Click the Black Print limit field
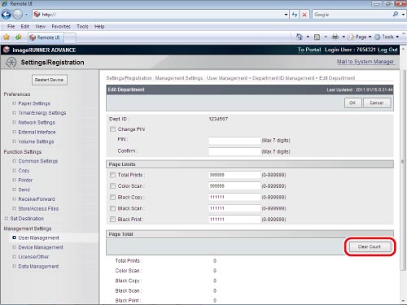Image resolution: width=407 pixels, height=305 pixels. [x=234, y=220]
